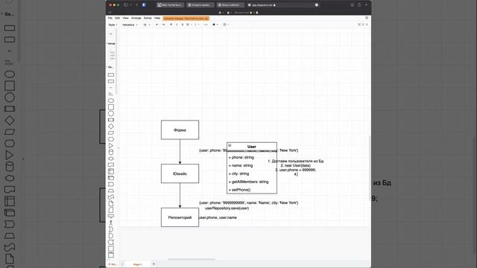Image resolution: width=477 pixels, height=268 pixels.
Task: Click the unsaved changes save banner
Action: click(186, 19)
